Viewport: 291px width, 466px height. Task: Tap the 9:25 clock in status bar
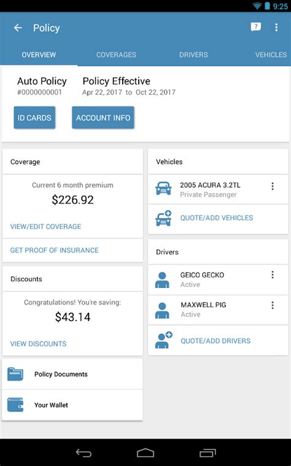tap(280, 6)
